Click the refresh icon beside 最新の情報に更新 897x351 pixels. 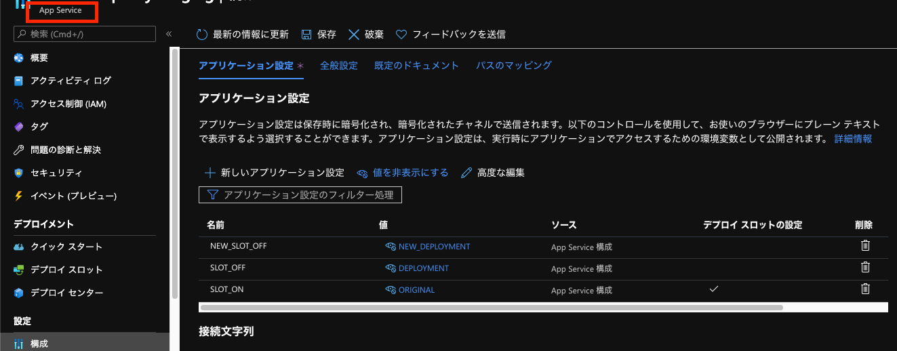coord(201,34)
